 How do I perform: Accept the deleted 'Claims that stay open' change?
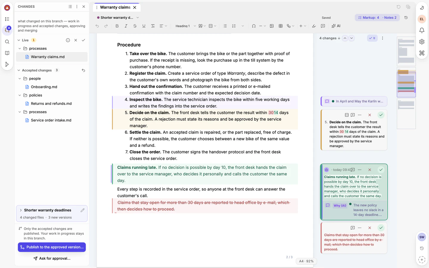pos(381,228)
